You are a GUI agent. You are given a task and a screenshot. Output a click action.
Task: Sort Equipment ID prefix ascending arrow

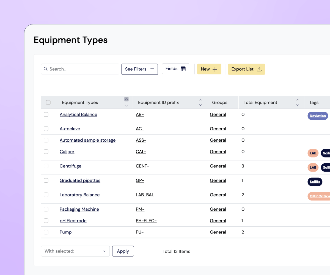point(200,100)
